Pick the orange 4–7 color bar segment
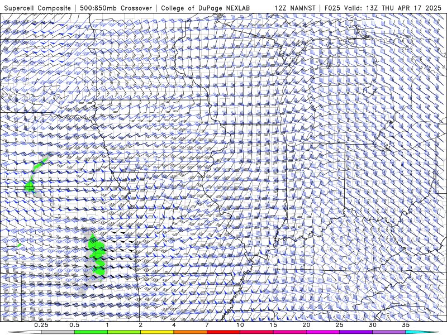This screenshot has width=447, height=335. (190, 332)
